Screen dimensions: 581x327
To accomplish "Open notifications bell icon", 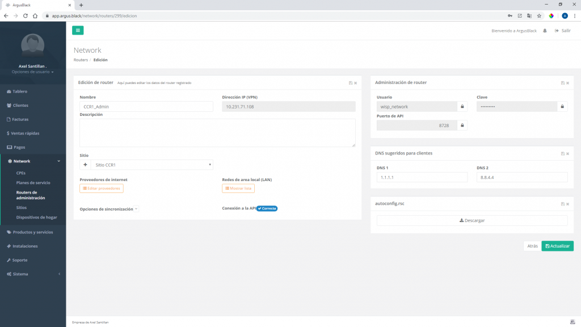I will pos(545,31).
